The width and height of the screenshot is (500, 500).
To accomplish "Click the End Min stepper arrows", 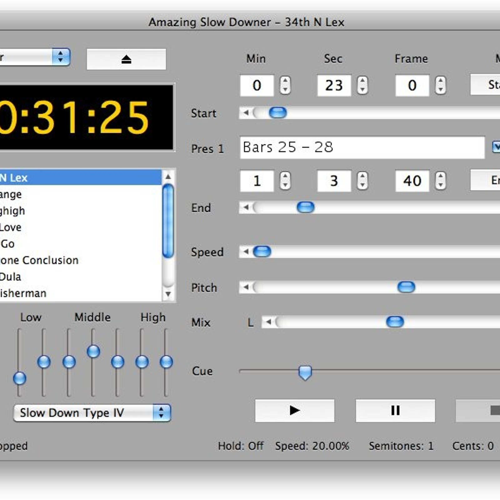I will (285, 180).
